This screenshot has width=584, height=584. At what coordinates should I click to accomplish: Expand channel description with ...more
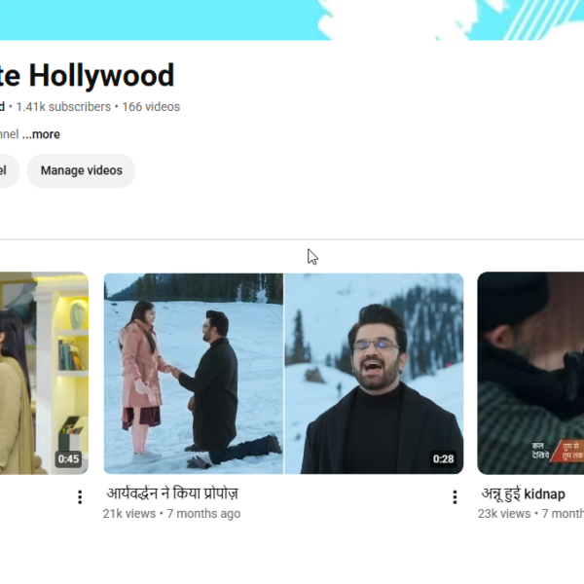(x=41, y=134)
